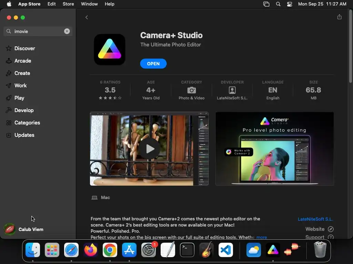Viewport: 353px width, 264px height.
Task: Launch Safari from the Dock
Action: tap(71, 250)
